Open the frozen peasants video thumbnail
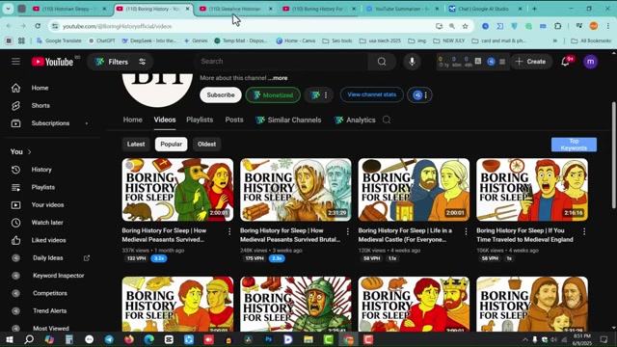Screen dimensions: 617x347 (296, 190)
